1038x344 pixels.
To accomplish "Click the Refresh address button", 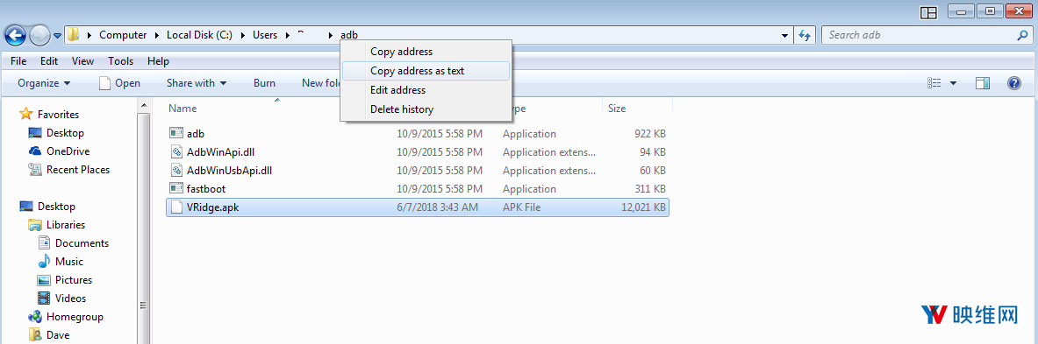I will (x=805, y=35).
